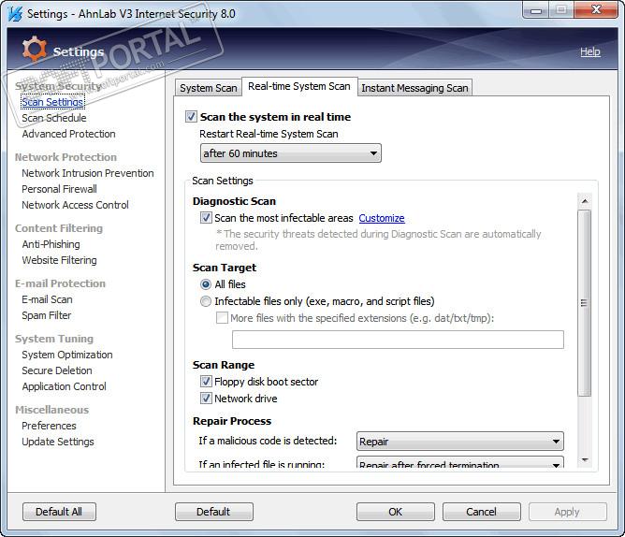Screen dimensions: 625x537
Task: Open the infected file running dropdown
Action: click(x=460, y=462)
